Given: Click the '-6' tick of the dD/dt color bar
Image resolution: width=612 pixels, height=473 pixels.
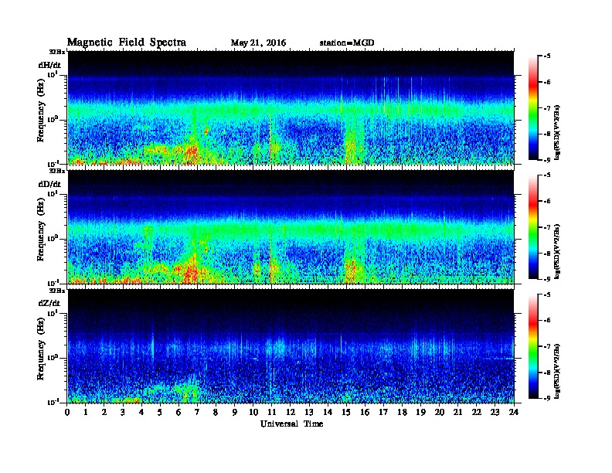Looking at the screenshot, I should (x=547, y=202).
